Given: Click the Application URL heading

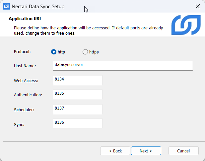Looking at the screenshot, I should (x=25, y=19).
